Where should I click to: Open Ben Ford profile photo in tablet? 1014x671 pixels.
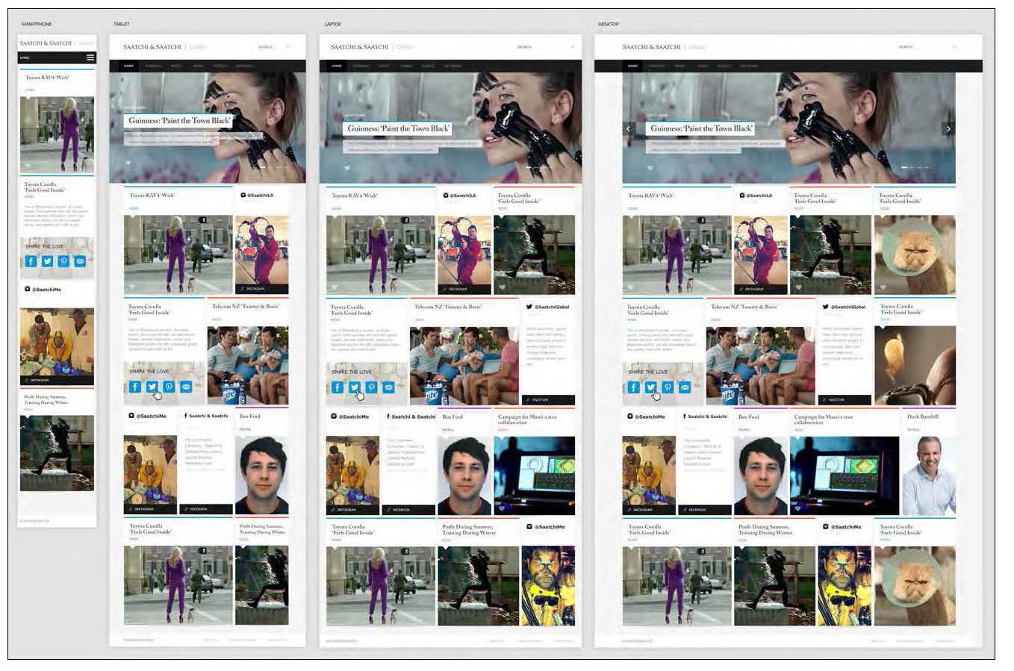point(261,475)
